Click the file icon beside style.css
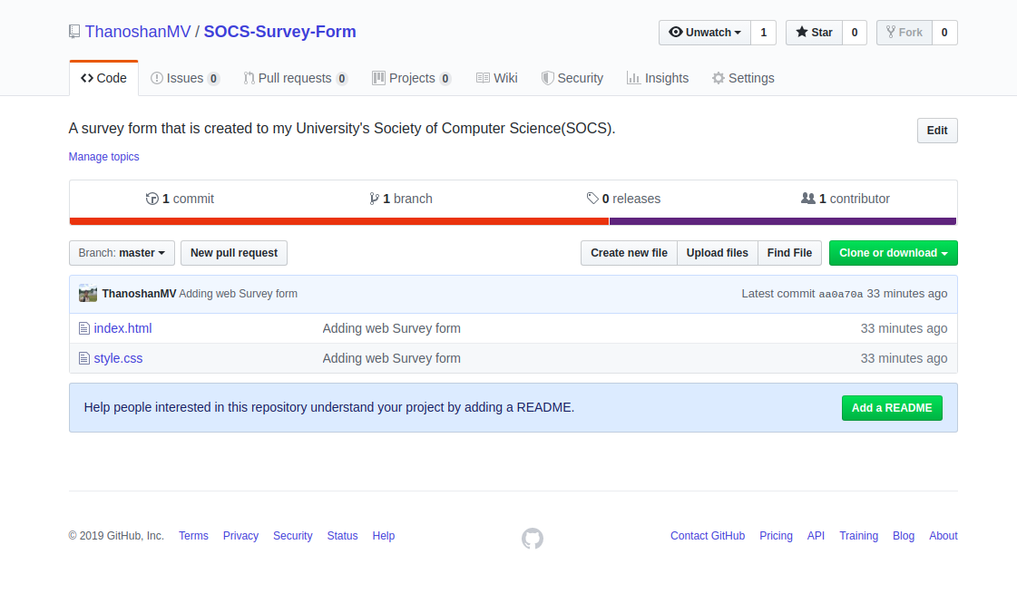The height and width of the screenshot is (613, 1017). (x=84, y=358)
